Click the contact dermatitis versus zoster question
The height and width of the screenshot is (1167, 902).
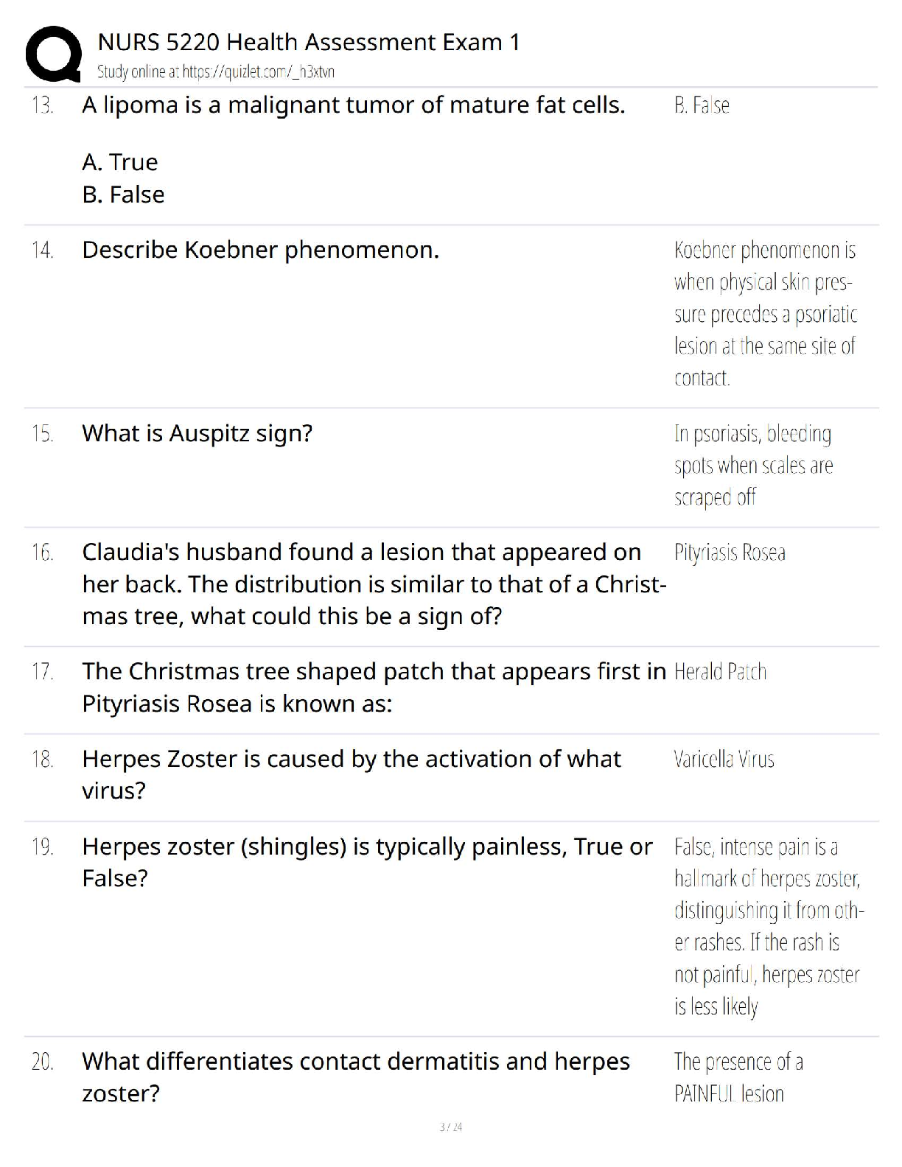point(355,1076)
